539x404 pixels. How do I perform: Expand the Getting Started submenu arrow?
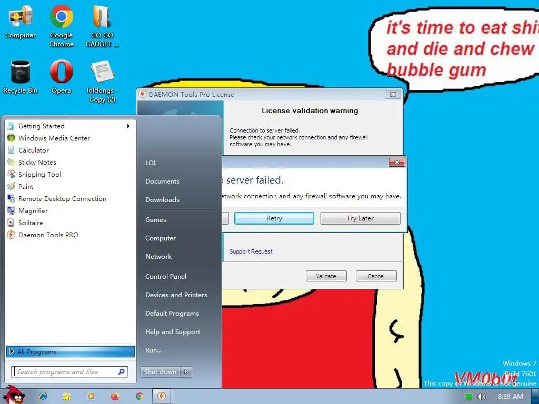point(128,126)
